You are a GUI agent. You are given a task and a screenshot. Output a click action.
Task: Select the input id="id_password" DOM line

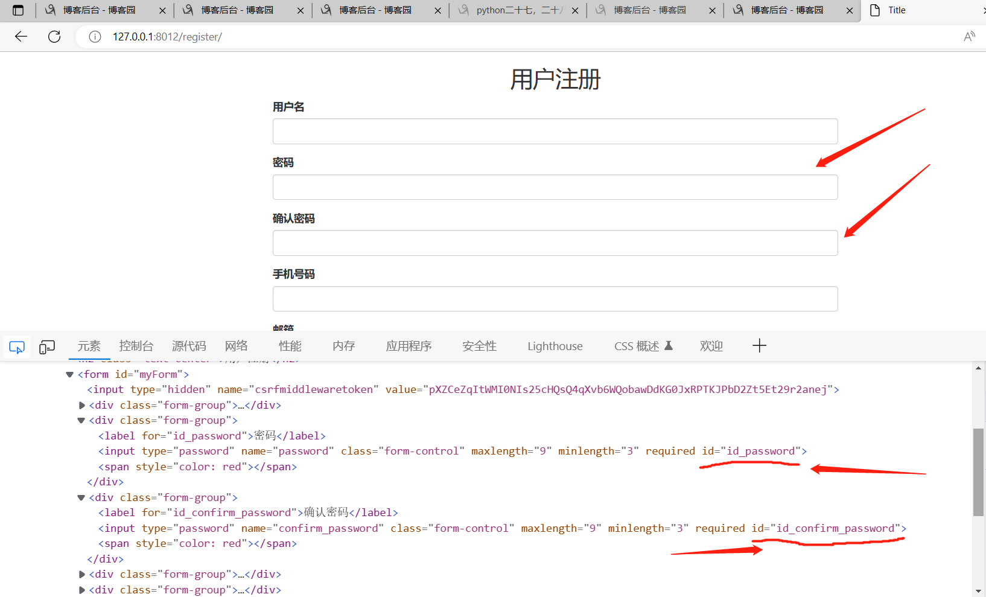tap(453, 451)
